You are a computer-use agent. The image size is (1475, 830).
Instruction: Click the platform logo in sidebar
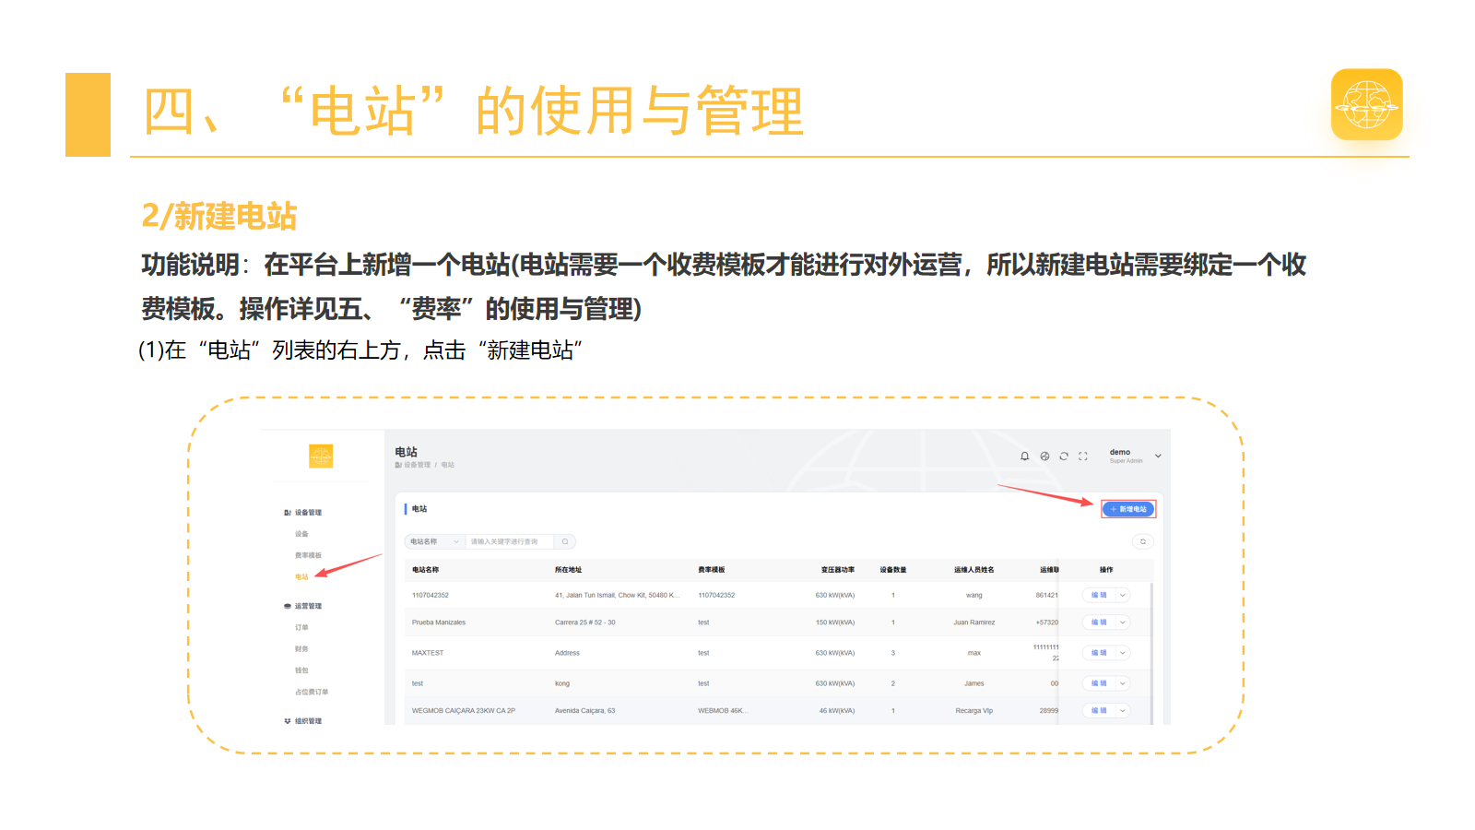coord(321,456)
